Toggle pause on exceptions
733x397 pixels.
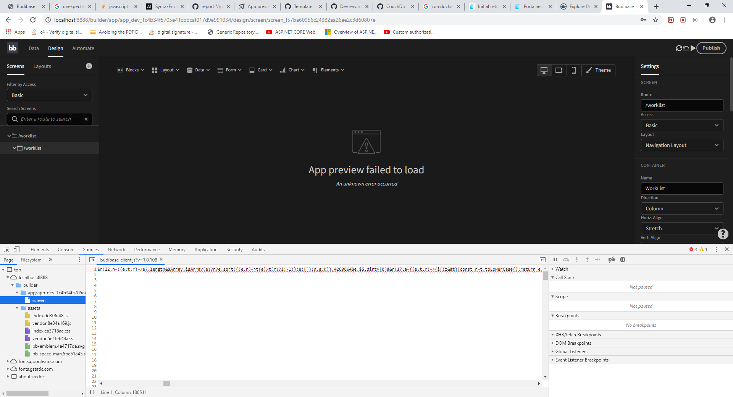pos(623,260)
